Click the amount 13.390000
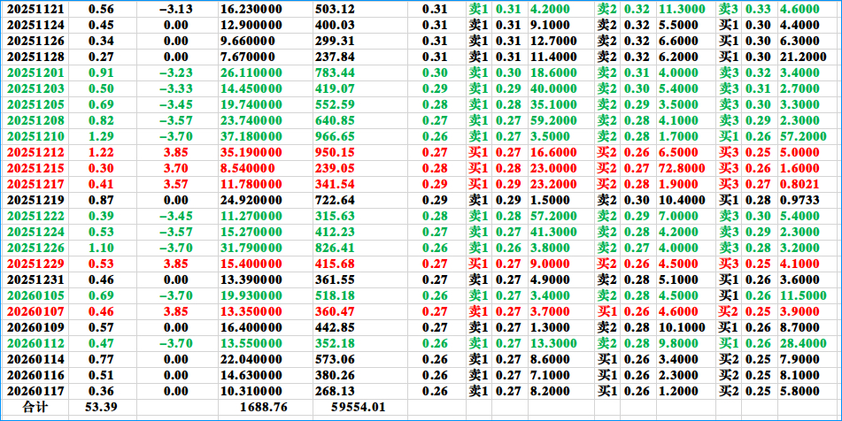The width and height of the screenshot is (842, 421). pyautogui.click(x=251, y=279)
